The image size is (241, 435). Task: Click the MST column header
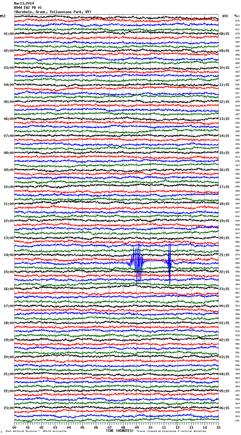pos(3,16)
